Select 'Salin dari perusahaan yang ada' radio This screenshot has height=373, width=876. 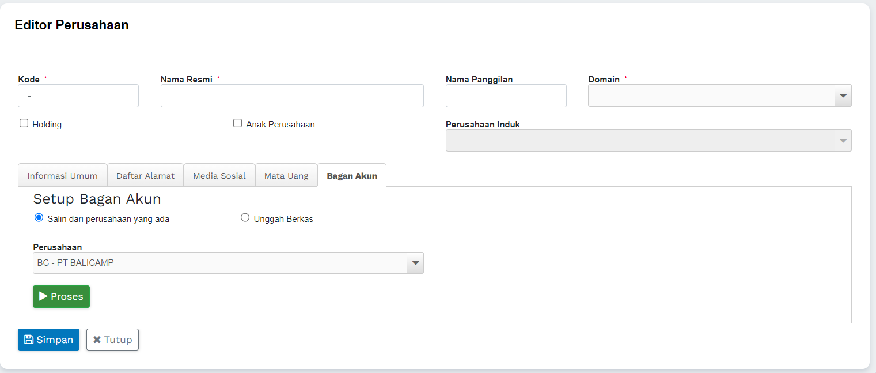(39, 218)
